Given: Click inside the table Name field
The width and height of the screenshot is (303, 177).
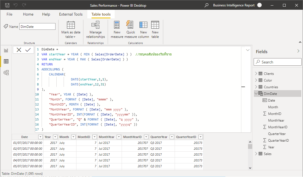Looking at the screenshot, I should click(x=37, y=26).
